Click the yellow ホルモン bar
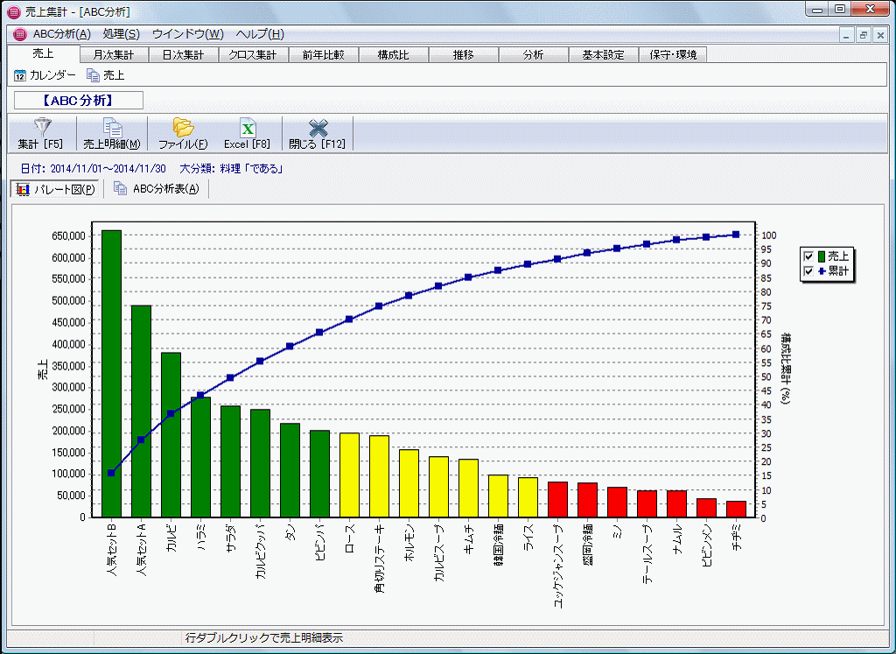896x654 pixels. point(409,483)
